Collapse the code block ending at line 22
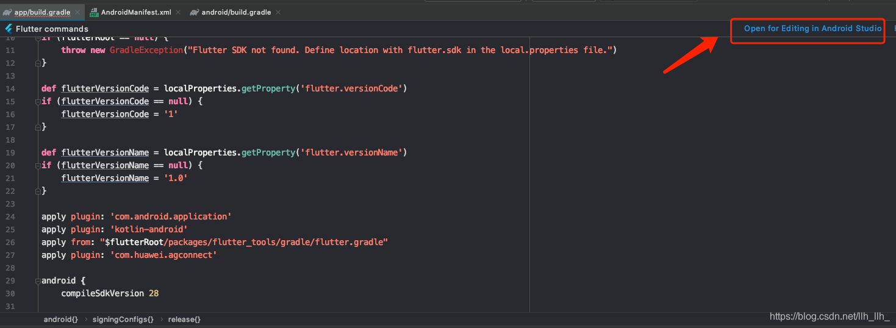896x328 pixels. click(38, 191)
